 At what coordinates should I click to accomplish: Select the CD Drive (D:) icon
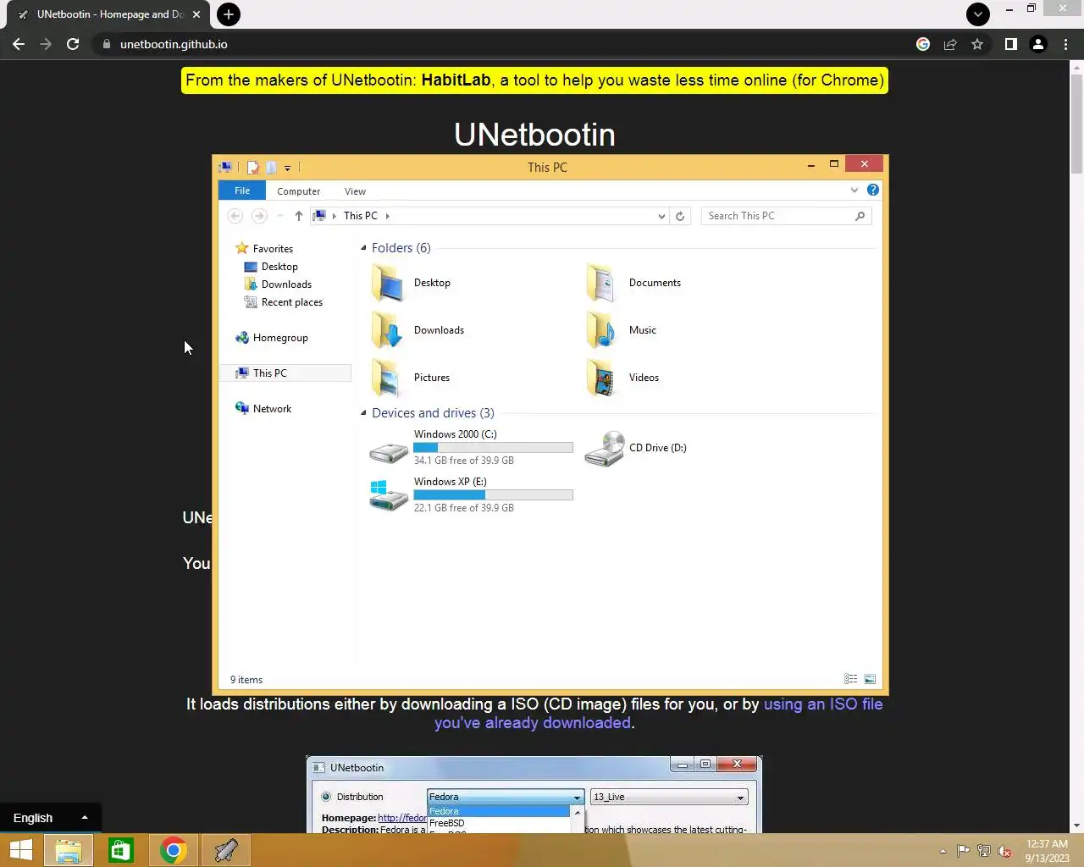pyautogui.click(x=605, y=448)
